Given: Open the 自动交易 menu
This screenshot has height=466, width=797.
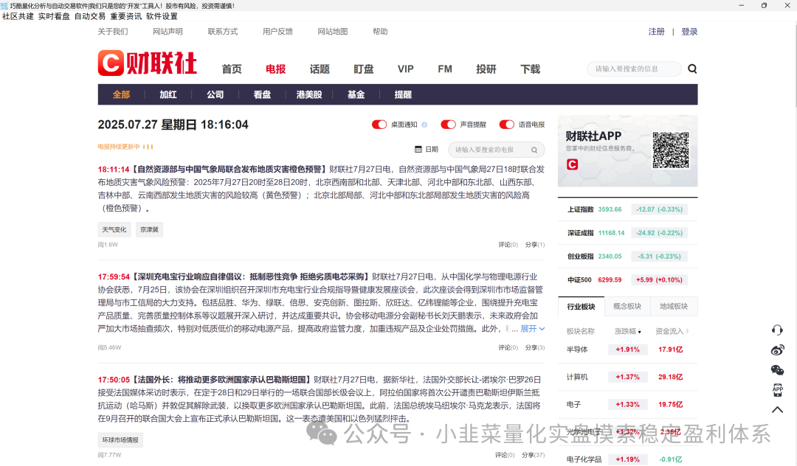Looking at the screenshot, I should 90,16.
